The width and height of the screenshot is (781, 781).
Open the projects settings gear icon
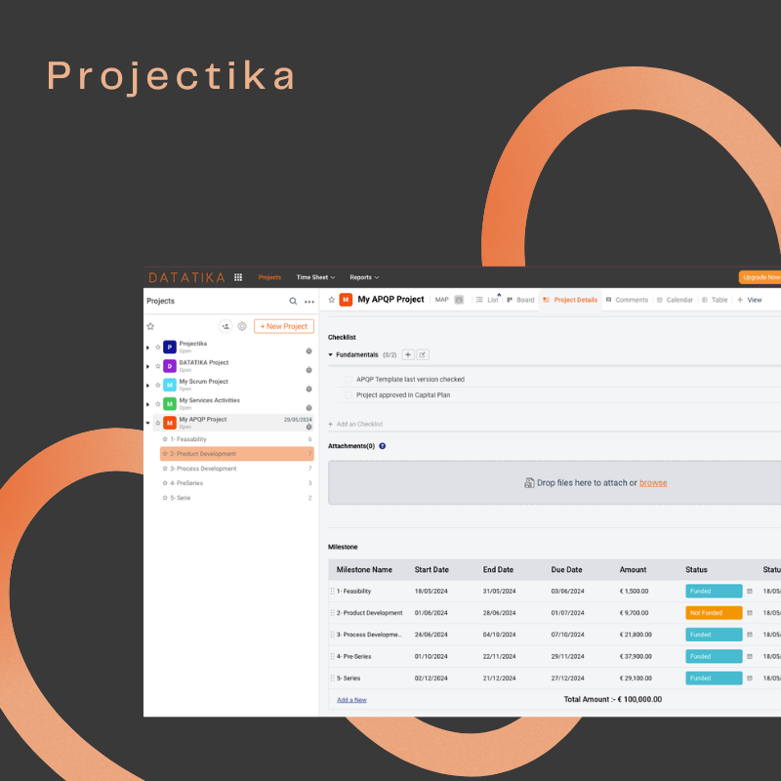pyautogui.click(x=242, y=326)
